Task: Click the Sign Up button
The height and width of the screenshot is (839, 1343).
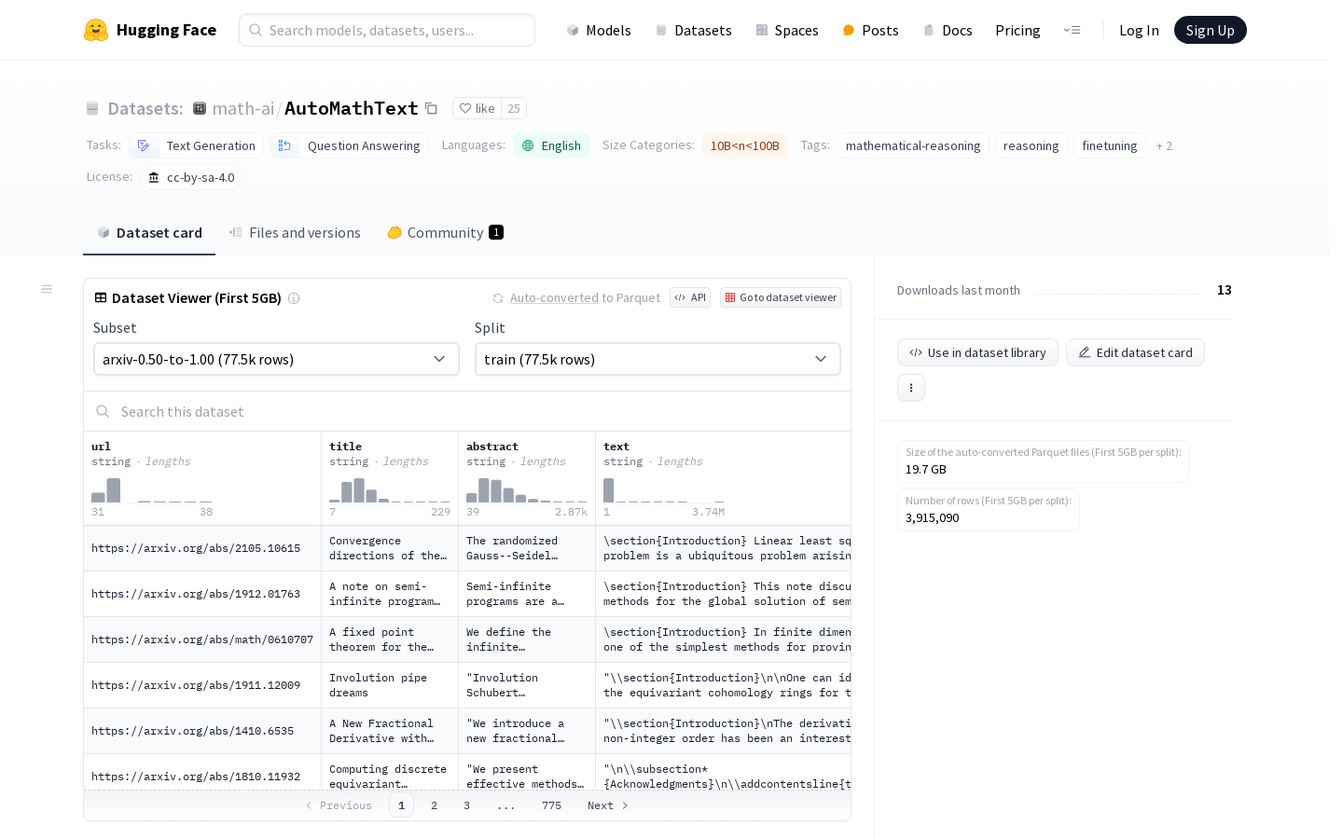Action: [1210, 30]
